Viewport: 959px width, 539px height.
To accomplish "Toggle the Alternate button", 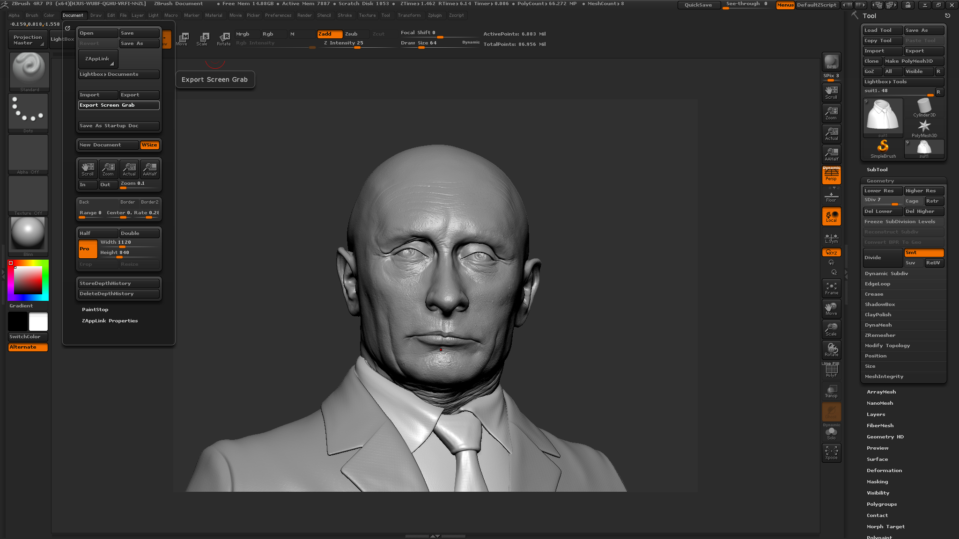I will point(28,347).
